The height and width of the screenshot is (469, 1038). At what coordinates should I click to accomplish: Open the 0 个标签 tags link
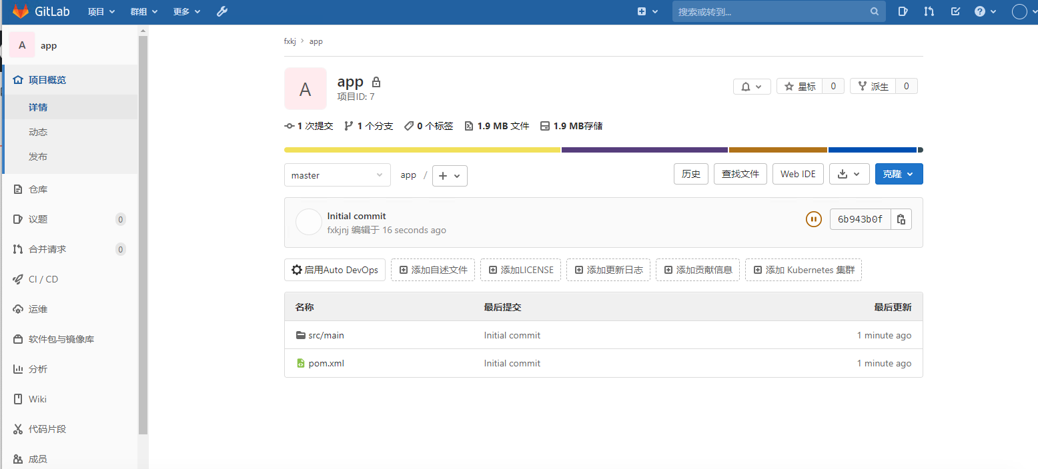click(x=428, y=126)
